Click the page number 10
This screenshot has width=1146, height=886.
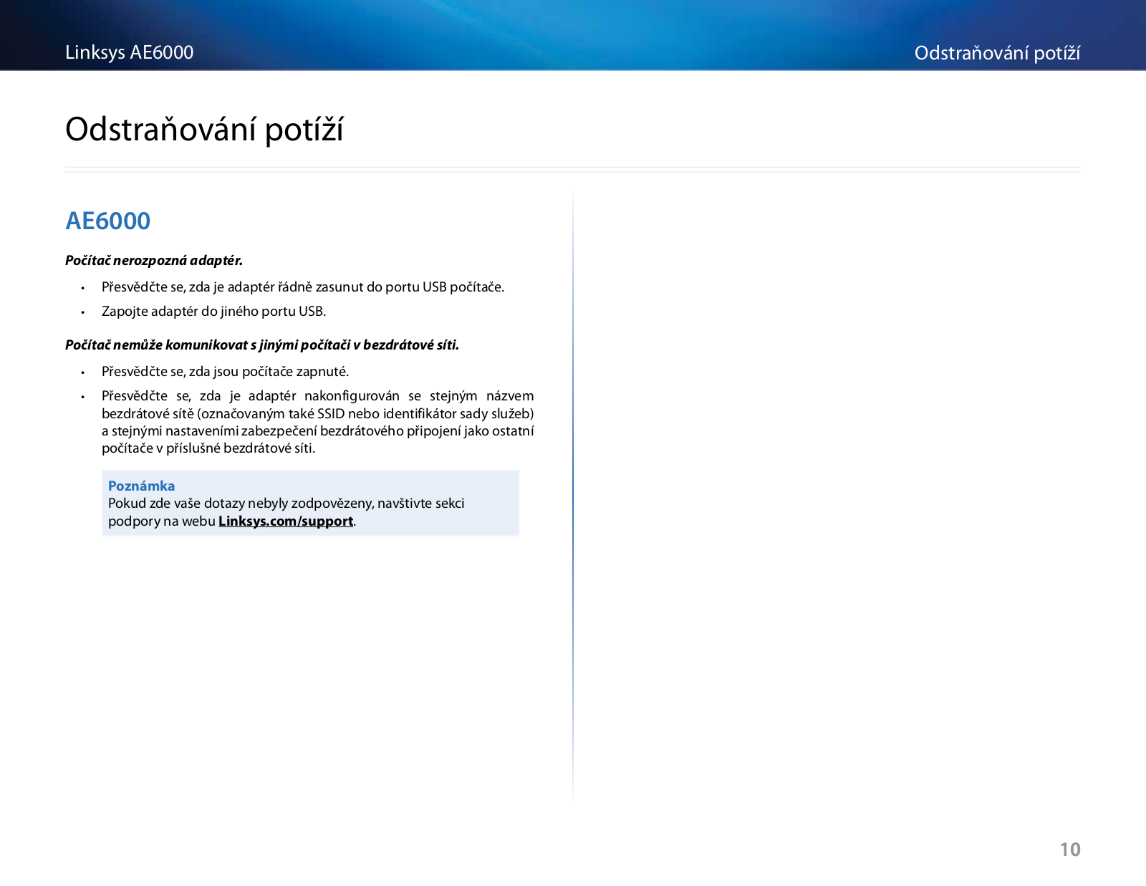click(x=1070, y=849)
